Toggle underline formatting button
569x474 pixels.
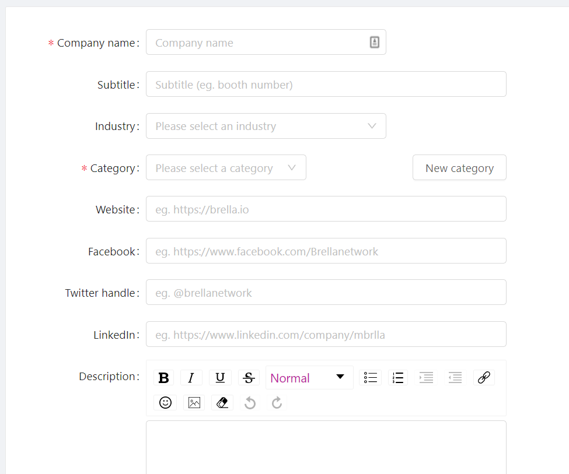click(x=220, y=378)
